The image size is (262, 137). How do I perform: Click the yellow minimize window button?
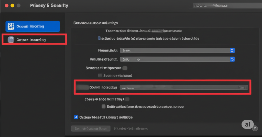pos(12,6)
